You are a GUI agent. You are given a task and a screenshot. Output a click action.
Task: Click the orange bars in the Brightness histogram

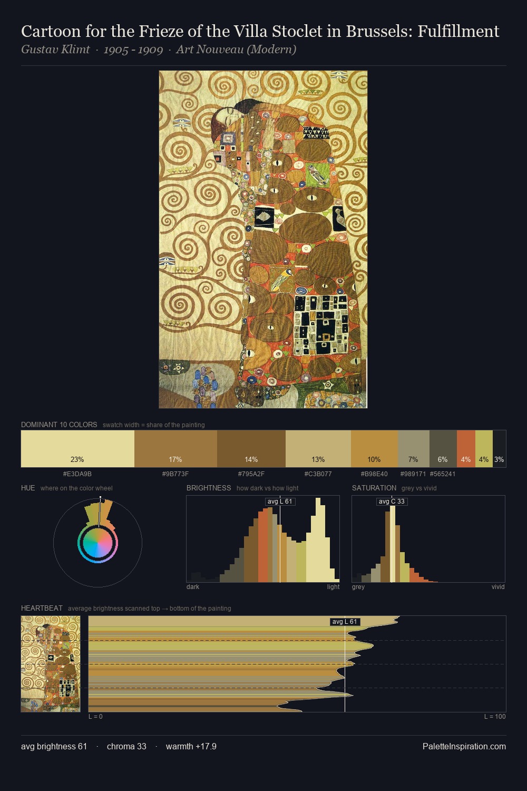263,546
